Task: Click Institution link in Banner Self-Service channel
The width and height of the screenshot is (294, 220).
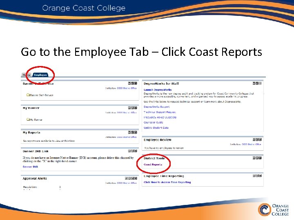Action: click(127, 88)
